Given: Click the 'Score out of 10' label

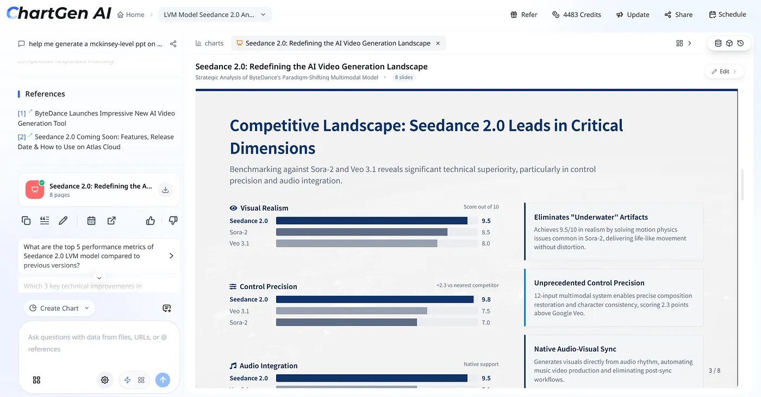Looking at the screenshot, I should (481, 207).
